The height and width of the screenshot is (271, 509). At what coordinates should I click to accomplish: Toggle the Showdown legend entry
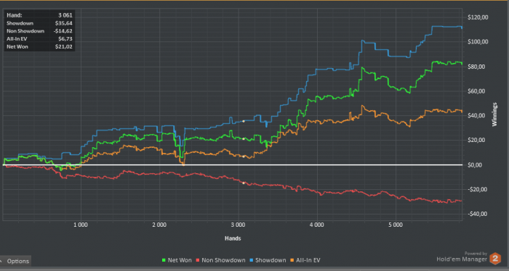tap(268, 260)
